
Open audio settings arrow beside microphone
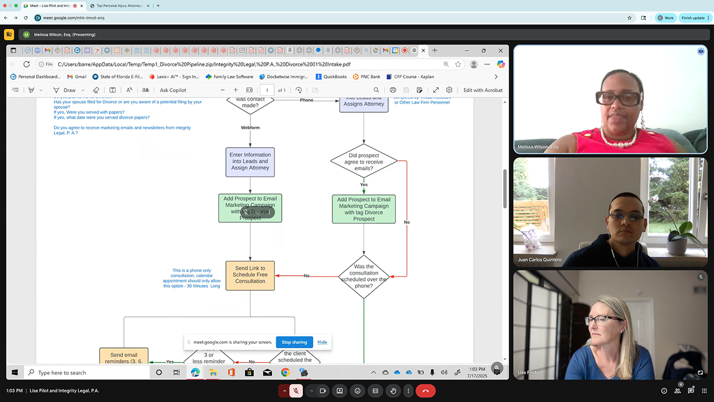pyautogui.click(x=284, y=390)
